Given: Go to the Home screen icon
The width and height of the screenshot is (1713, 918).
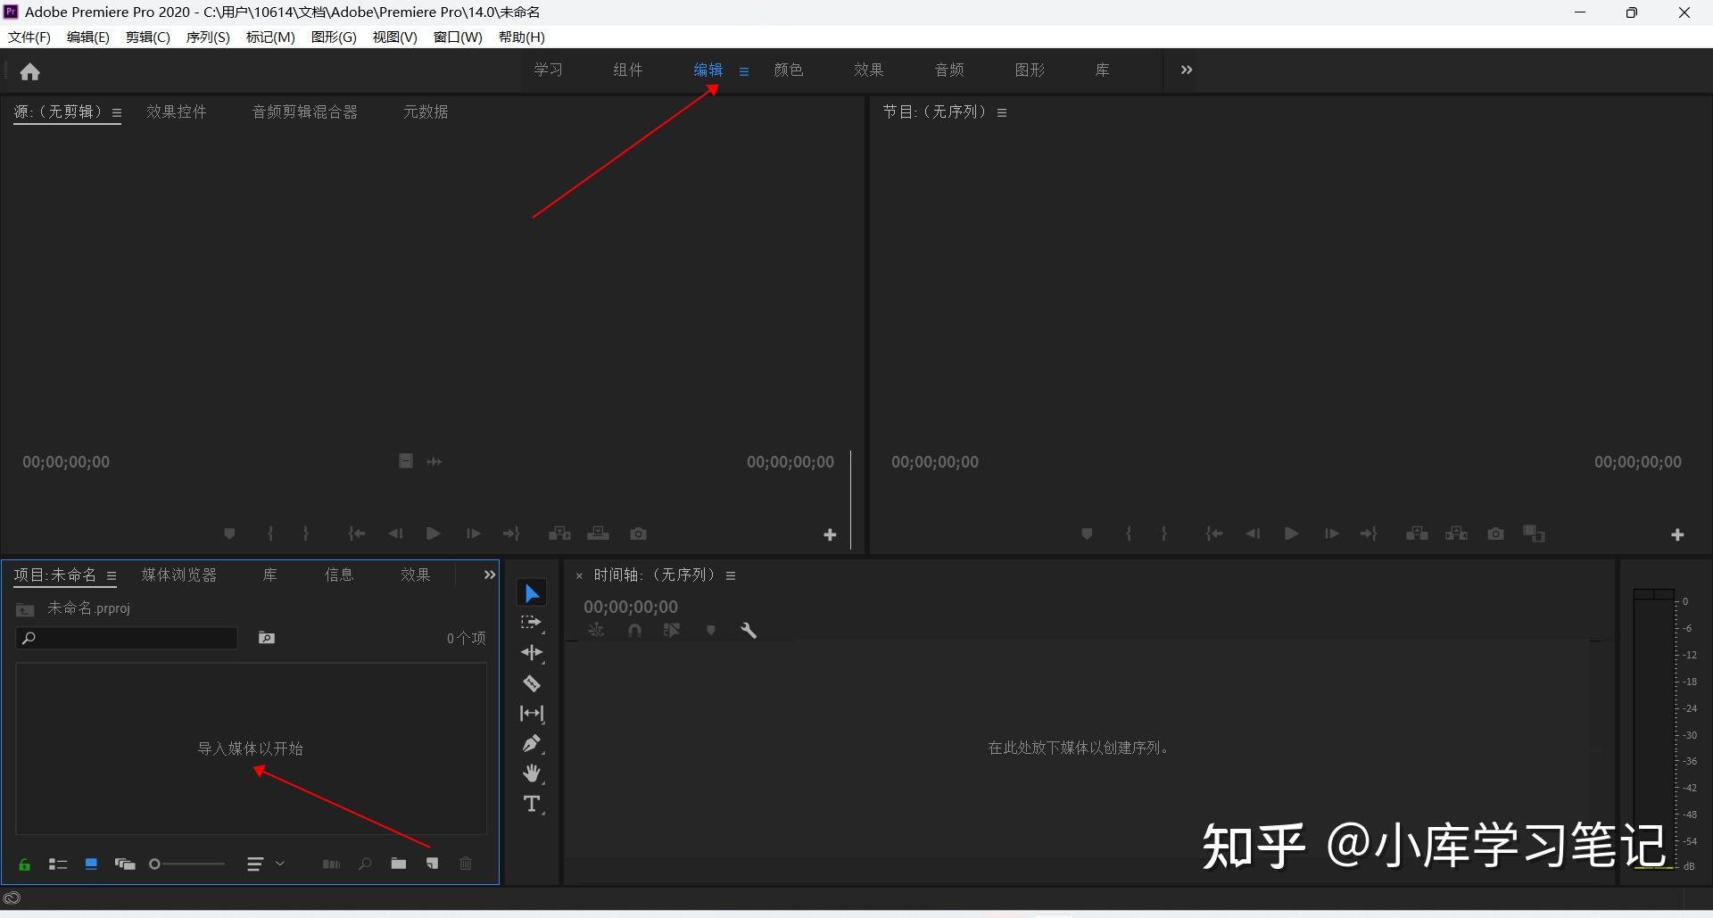Looking at the screenshot, I should (x=30, y=71).
